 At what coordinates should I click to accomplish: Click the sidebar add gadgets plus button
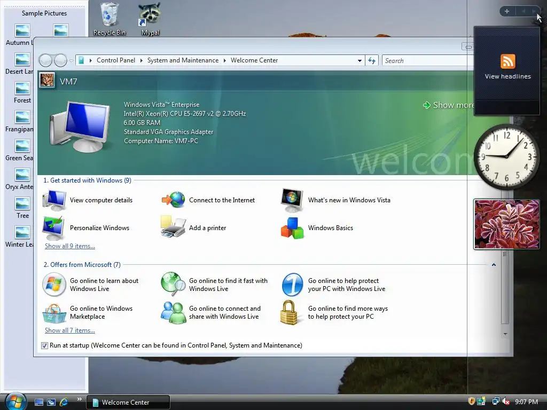pyautogui.click(x=507, y=11)
